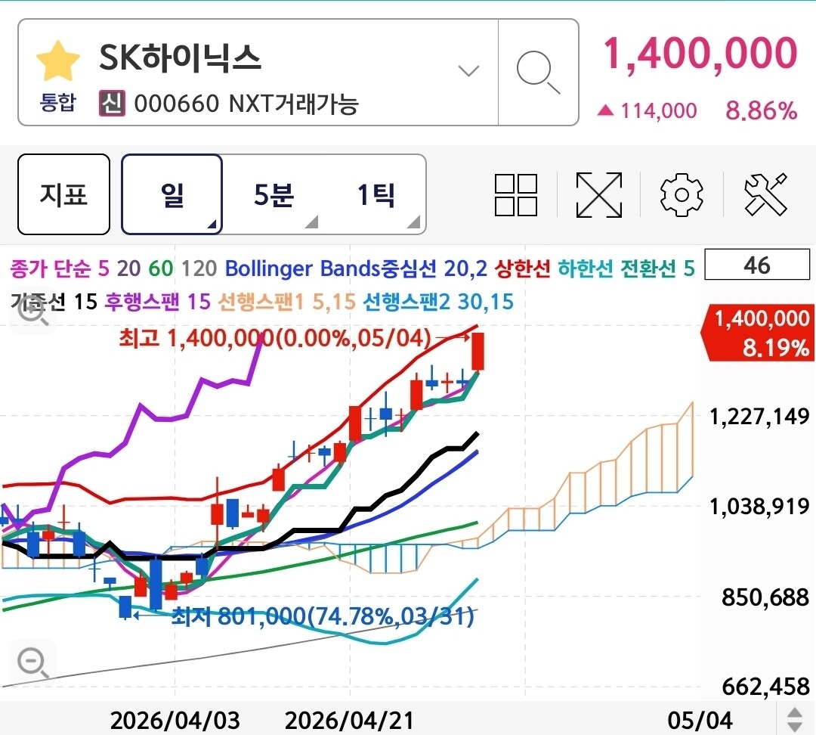The width and height of the screenshot is (816, 735).
Task: Zoom out the chart with minus magnifier
Action: [32, 662]
